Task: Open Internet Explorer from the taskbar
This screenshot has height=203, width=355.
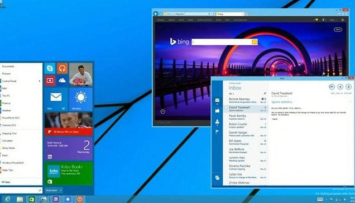Action: point(8,199)
